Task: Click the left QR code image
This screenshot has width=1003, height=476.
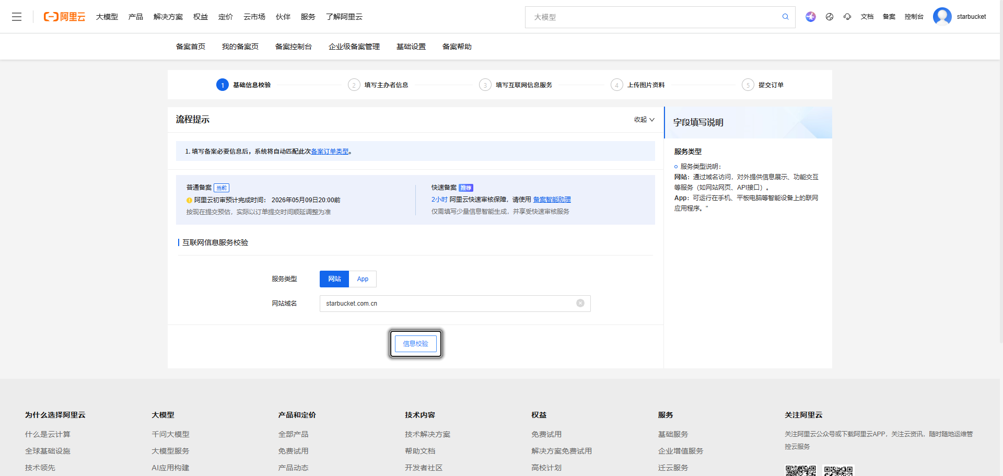Action: tap(800, 470)
